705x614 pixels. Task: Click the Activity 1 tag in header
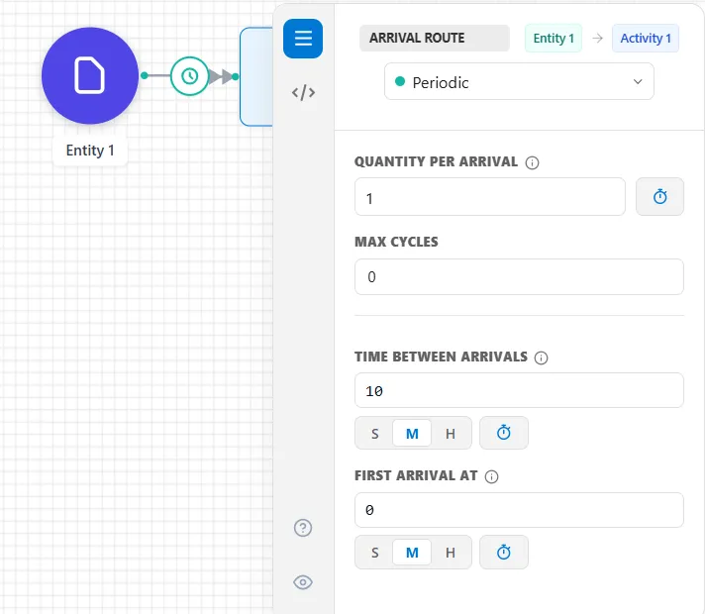(646, 39)
